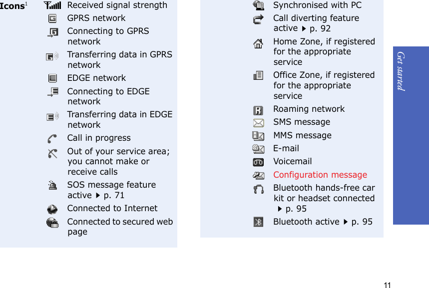429x288 pixels.
Task: Click the page number 11
Action: tap(388, 285)
